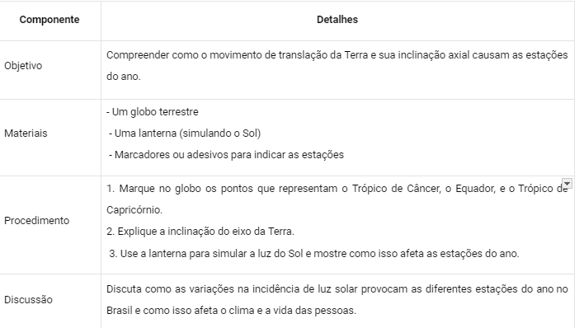Click step 2 'Explique a inclinação' line
Image resolution: width=584 pixels, height=328 pixels.
(200, 232)
